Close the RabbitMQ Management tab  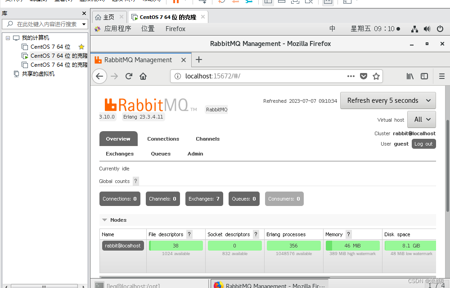pyautogui.click(x=184, y=60)
